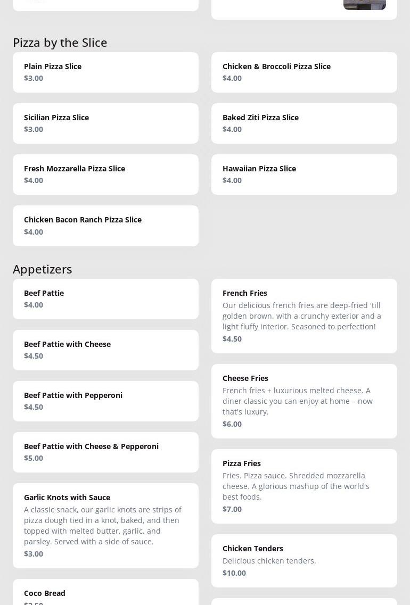Click the food photo thumbnail at top
410x605 pixels.
click(364, 5)
